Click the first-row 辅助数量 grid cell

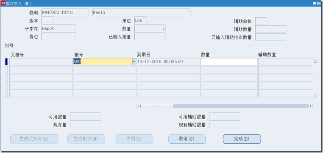285,62
